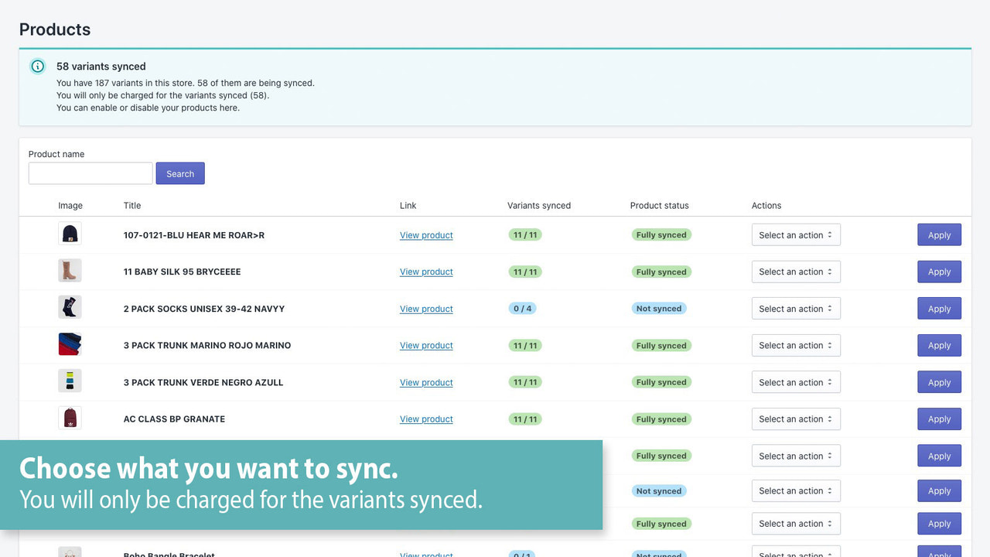Click the boot image for 11 BABY SILK 95 BRYCEEEE

tap(70, 272)
